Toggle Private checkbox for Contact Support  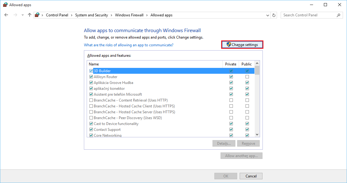[231, 130]
